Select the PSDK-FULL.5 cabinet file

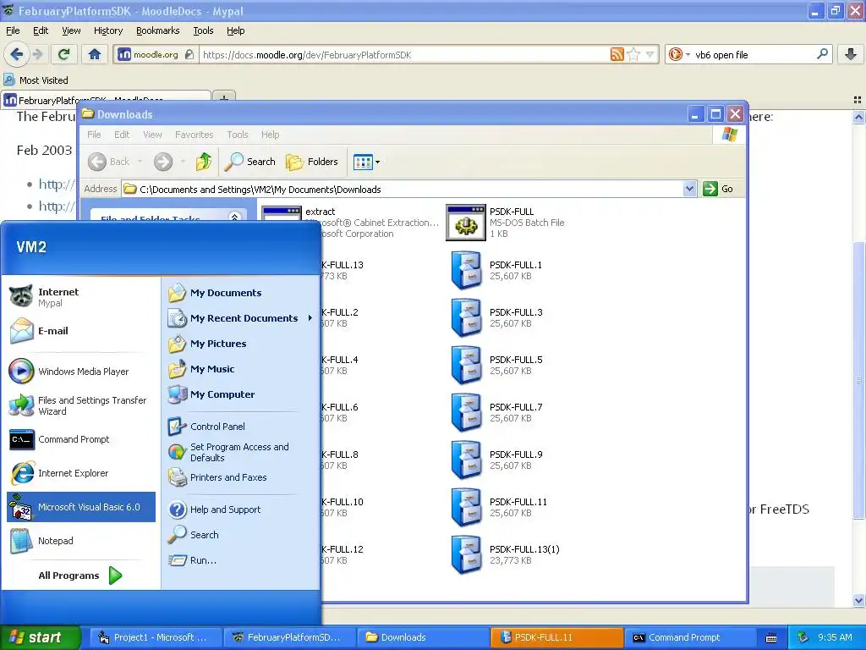pos(497,366)
